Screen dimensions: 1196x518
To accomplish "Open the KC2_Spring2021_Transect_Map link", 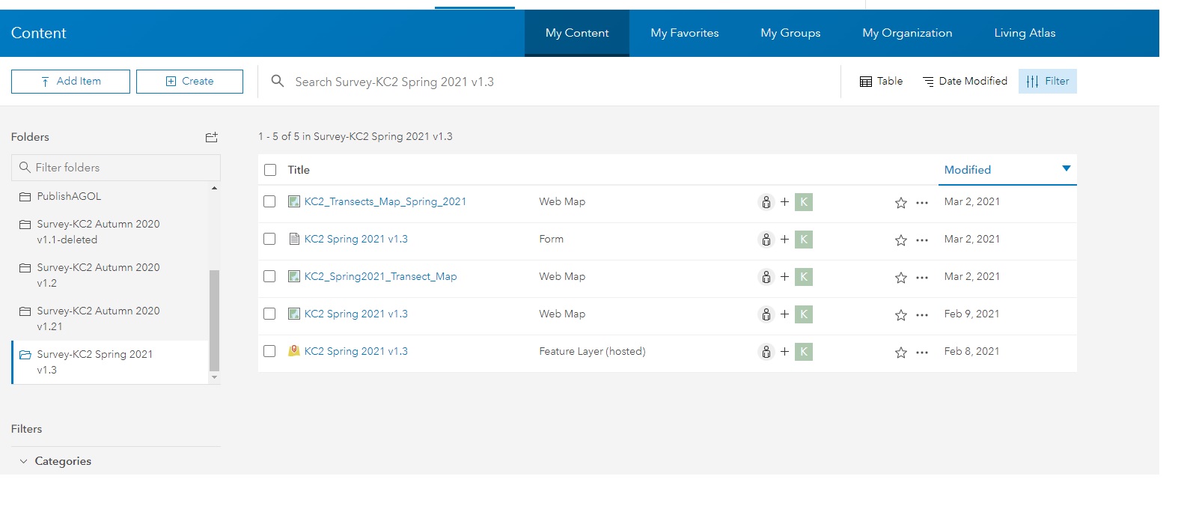I will pyautogui.click(x=380, y=276).
